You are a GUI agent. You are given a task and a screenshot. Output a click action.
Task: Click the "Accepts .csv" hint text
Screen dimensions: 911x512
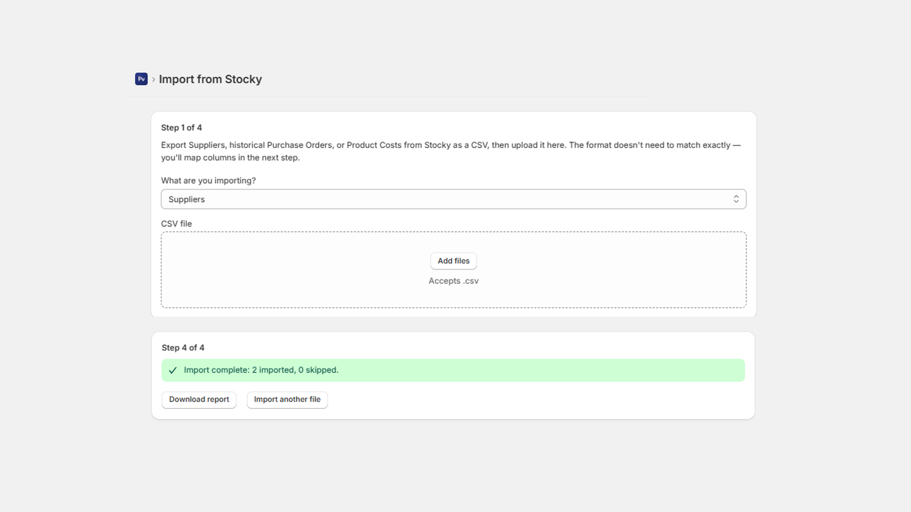click(453, 281)
